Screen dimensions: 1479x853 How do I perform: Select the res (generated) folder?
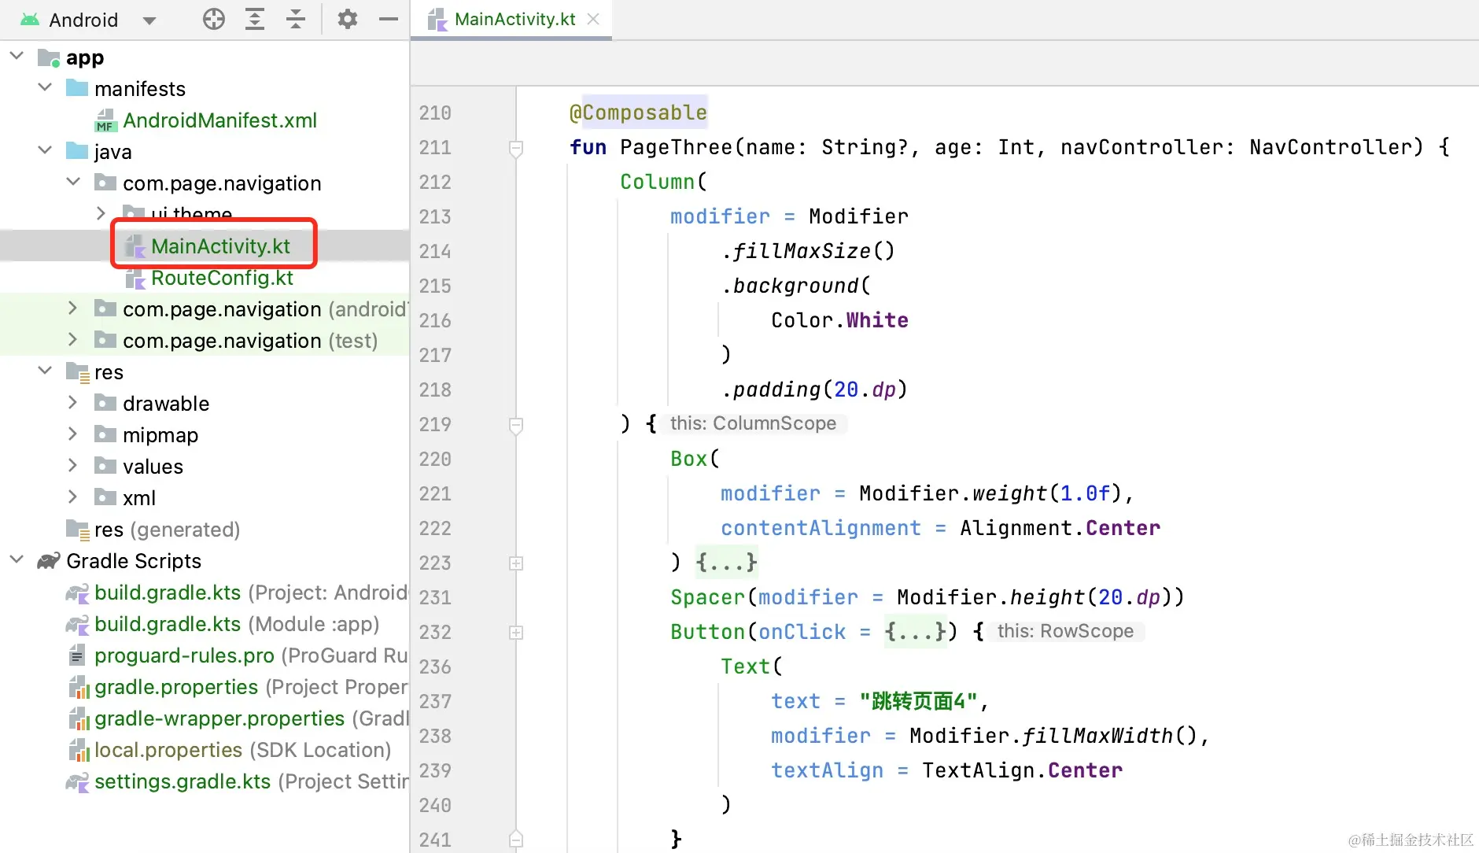[x=167, y=530]
